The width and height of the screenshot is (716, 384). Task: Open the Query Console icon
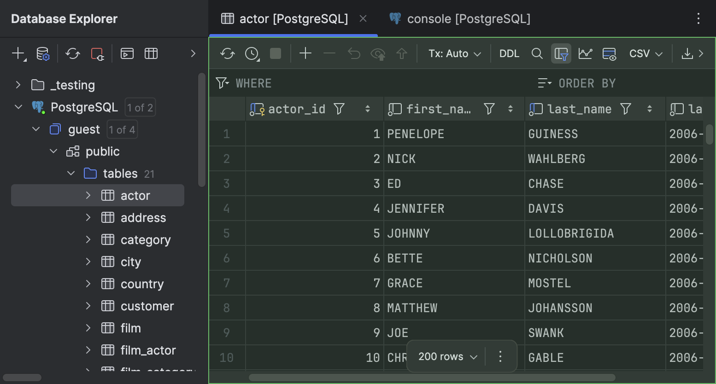pyautogui.click(x=127, y=53)
